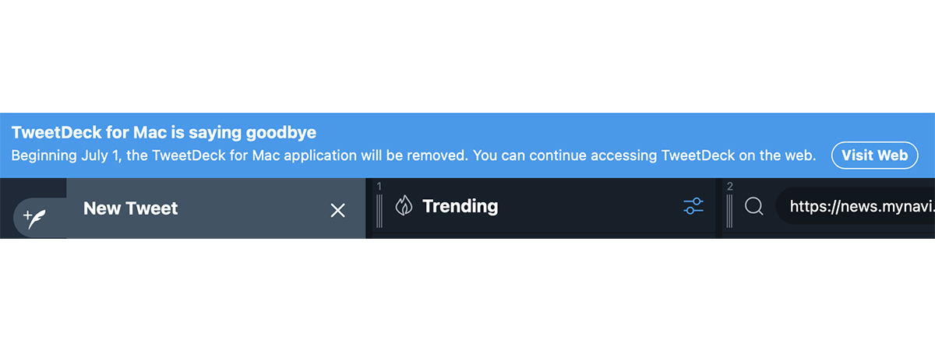Click the magnifier search icon in column 2

(753, 206)
